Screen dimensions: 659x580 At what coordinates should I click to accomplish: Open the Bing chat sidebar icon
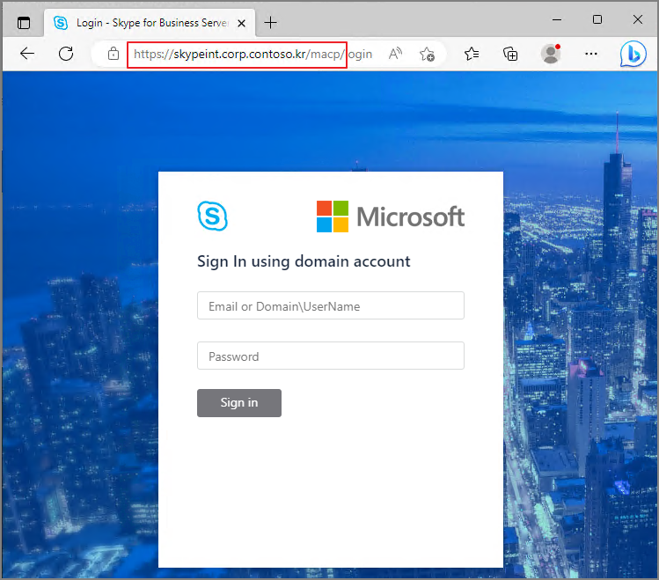pyautogui.click(x=633, y=54)
